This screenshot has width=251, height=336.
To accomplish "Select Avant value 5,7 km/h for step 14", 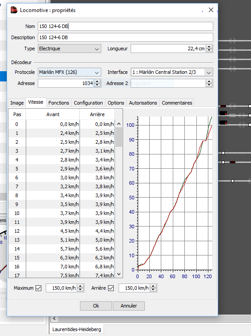I will (x=53, y=249).
